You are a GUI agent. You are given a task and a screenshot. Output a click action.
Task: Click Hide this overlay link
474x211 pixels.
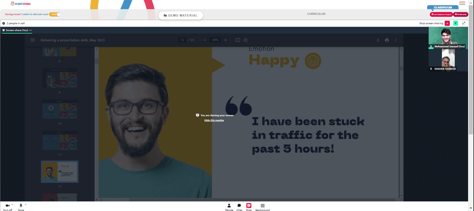214,120
